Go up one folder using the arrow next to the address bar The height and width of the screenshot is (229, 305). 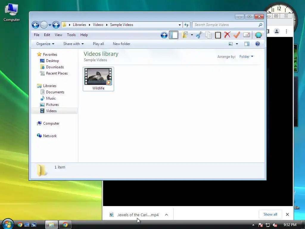pos(56,25)
